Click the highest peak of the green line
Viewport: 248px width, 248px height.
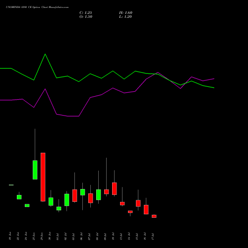click(x=45, y=54)
